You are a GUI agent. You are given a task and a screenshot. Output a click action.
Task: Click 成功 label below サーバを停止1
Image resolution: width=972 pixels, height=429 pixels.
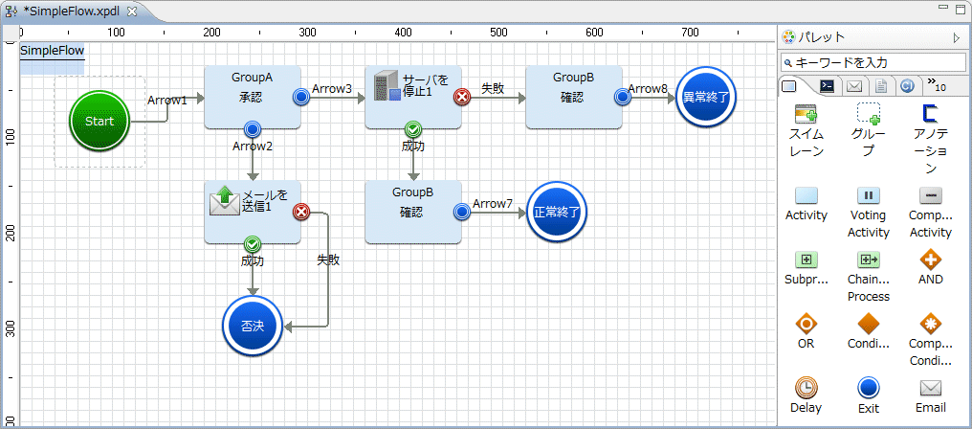413,147
